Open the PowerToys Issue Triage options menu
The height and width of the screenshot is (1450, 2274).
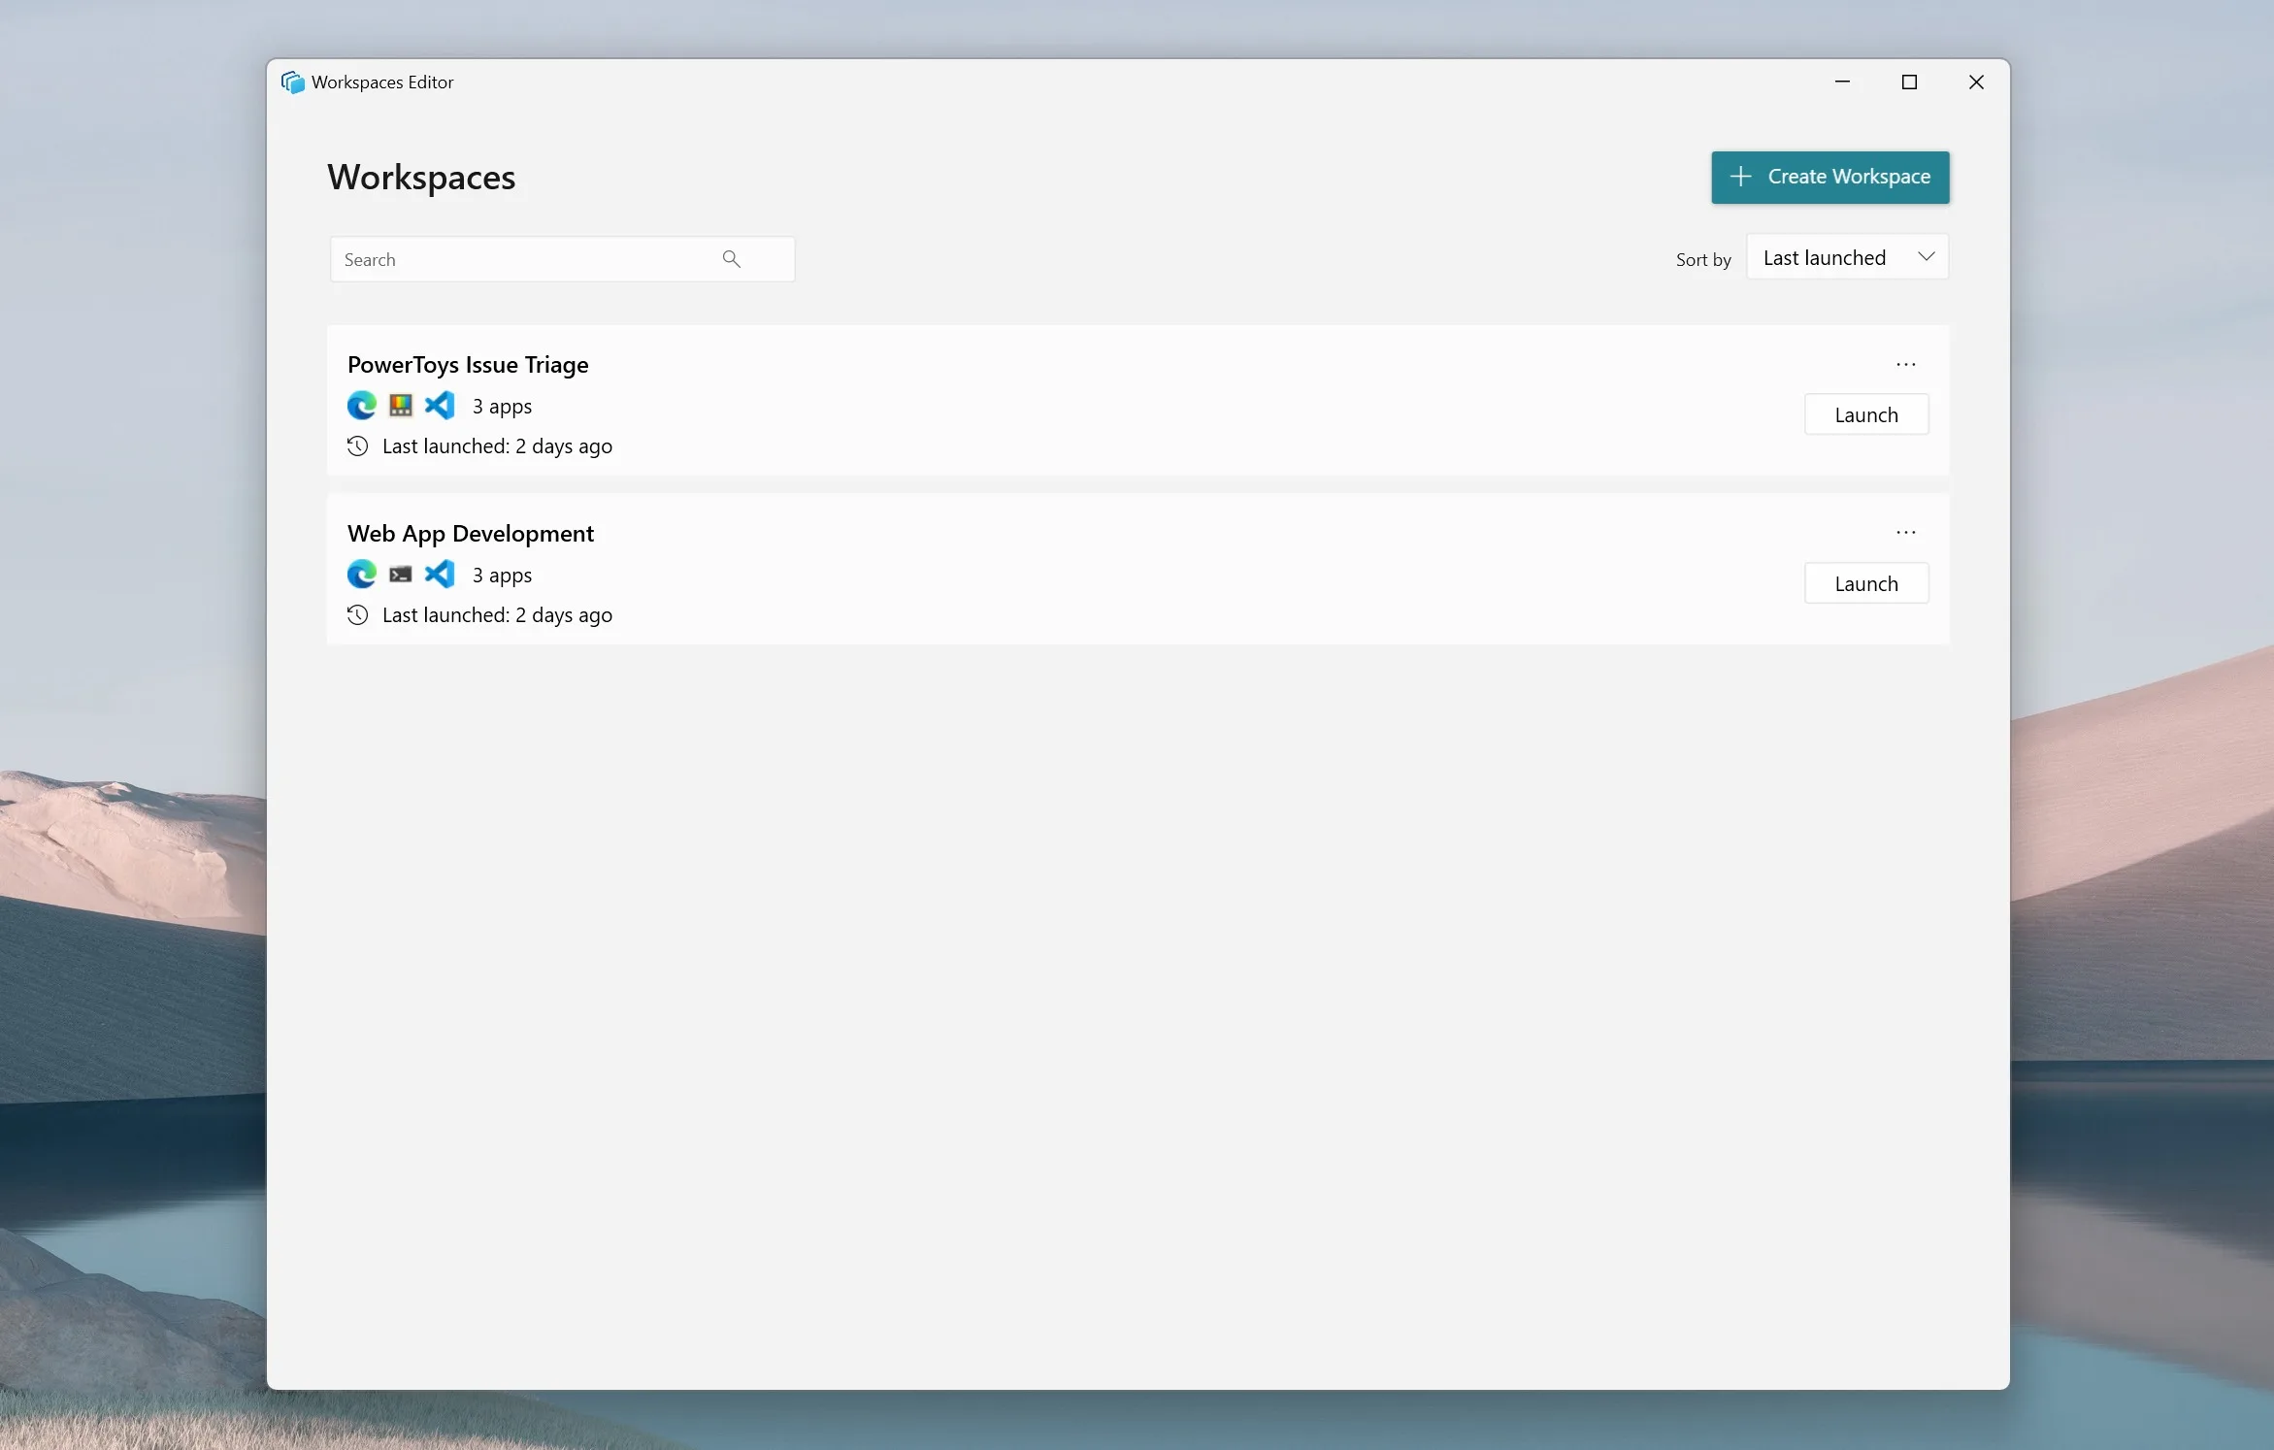1906,361
